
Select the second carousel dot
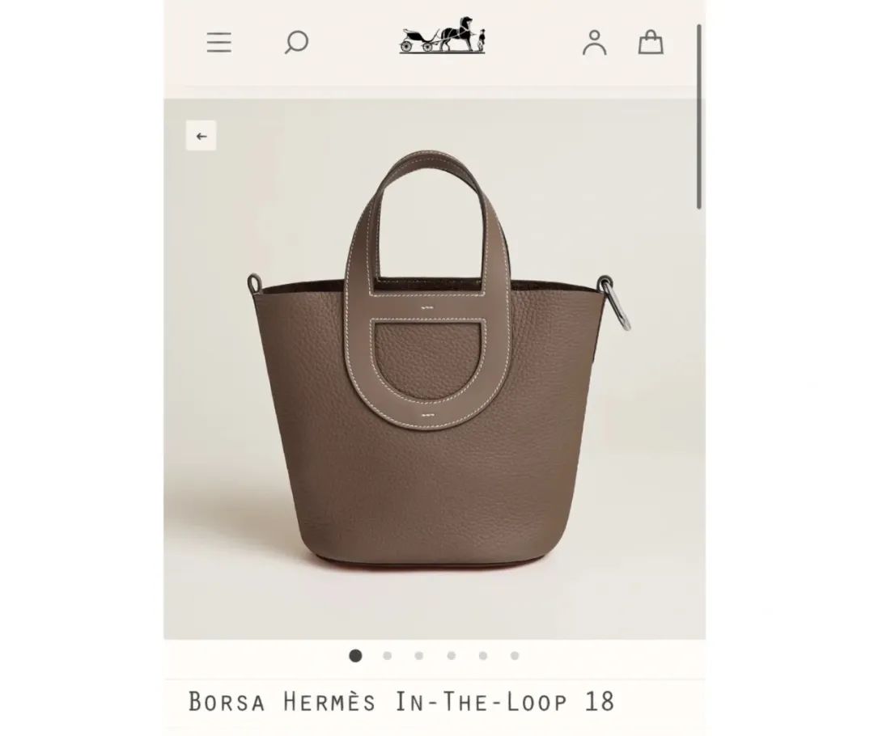click(388, 656)
